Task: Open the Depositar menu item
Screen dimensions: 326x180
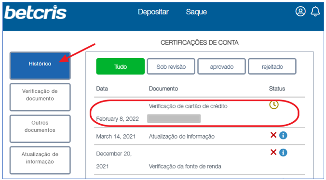Action: (153, 12)
